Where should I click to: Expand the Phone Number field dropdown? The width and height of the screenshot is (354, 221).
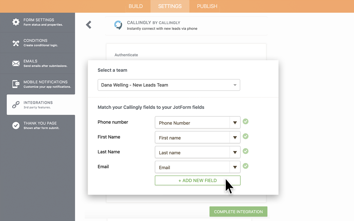[x=235, y=123]
